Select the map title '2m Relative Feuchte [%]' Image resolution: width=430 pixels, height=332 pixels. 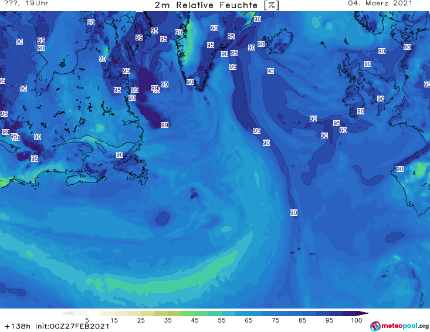tap(216, 5)
